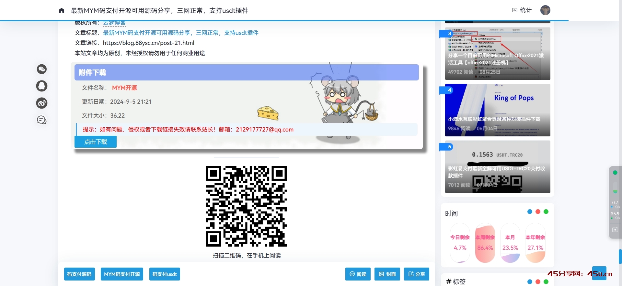Click the 本月 23.5% progress pill
The width and height of the screenshot is (622, 286).
[510, 243]
